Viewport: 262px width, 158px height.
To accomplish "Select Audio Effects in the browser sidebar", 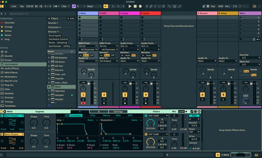I will click(x=11, y=68).
